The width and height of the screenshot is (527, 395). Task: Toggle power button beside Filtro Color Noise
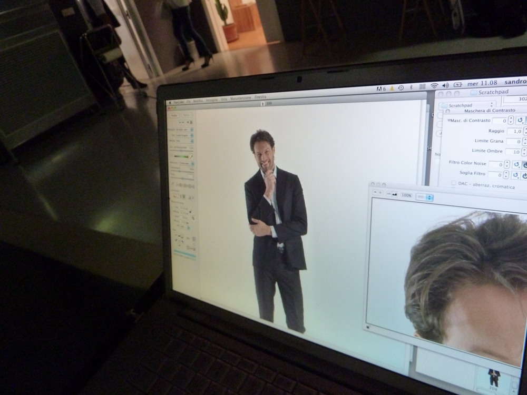tap(525, 165)
